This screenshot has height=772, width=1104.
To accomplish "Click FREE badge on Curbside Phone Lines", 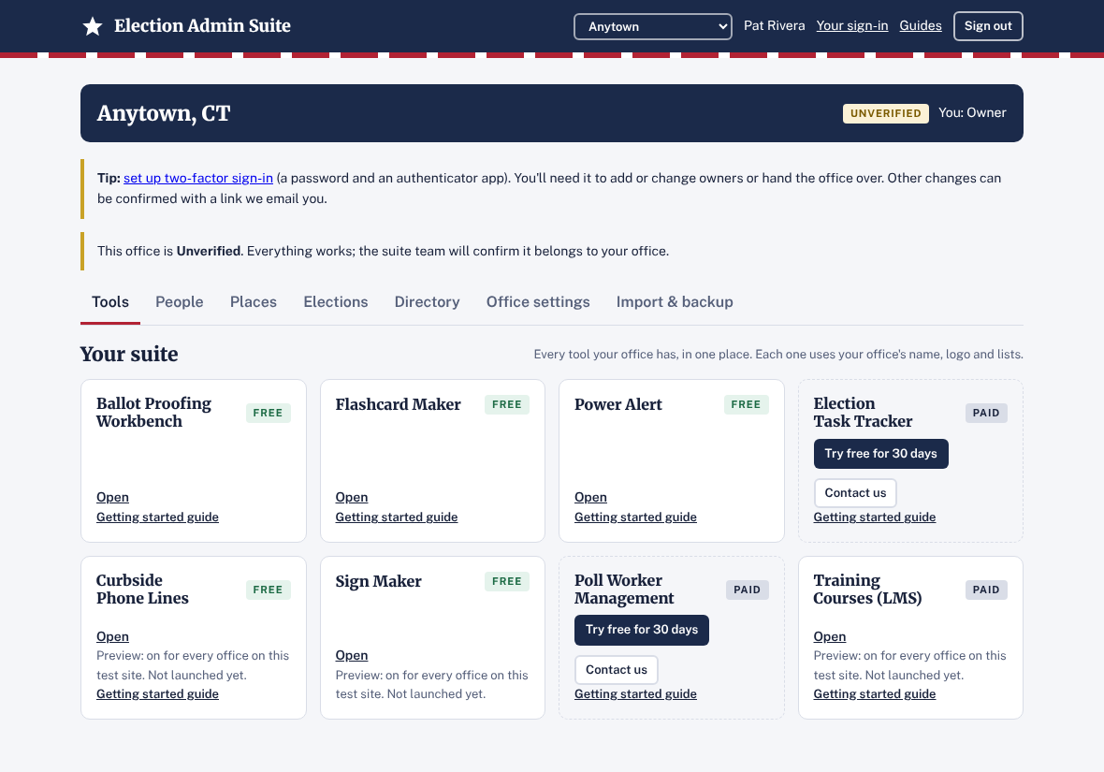I will tap(268, 590).
